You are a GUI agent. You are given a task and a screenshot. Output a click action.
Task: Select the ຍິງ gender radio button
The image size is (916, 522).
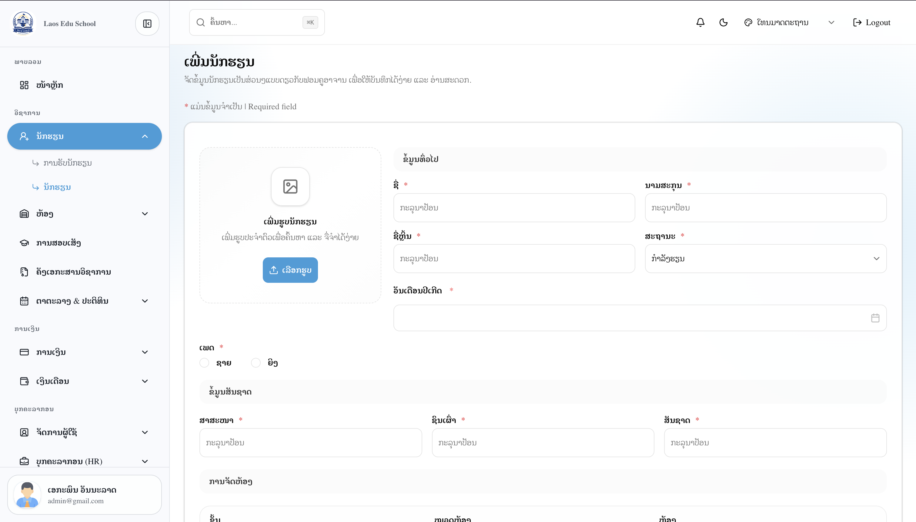[x=256, y=363]
